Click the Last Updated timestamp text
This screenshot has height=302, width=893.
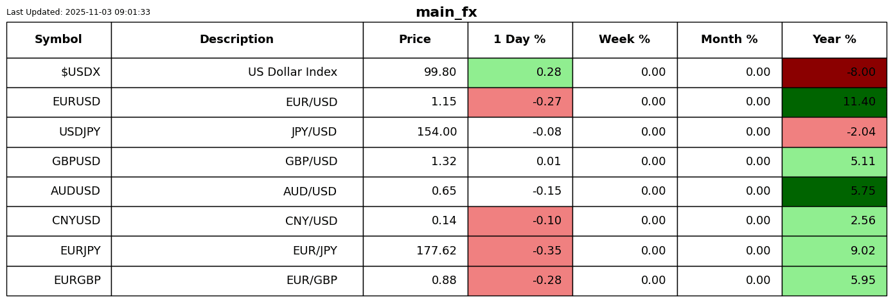tap(78, 12)
